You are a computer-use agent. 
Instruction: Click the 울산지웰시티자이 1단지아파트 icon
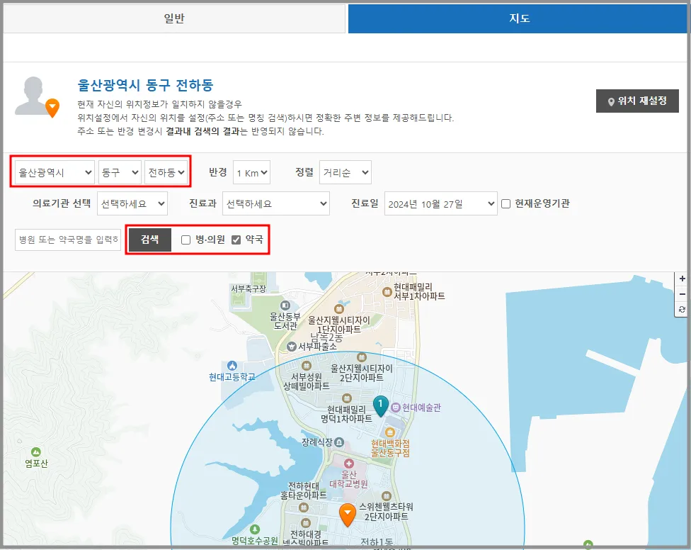click(x=339, y=309)
